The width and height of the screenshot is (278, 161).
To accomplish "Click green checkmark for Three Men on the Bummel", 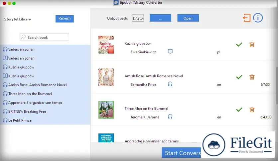I will (x=239, y=109).
